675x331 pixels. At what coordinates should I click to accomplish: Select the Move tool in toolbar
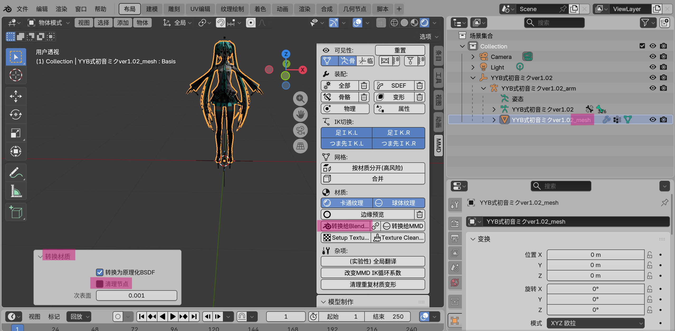coord(16,96)
